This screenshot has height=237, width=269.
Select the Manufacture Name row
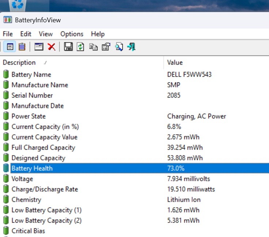134,85
